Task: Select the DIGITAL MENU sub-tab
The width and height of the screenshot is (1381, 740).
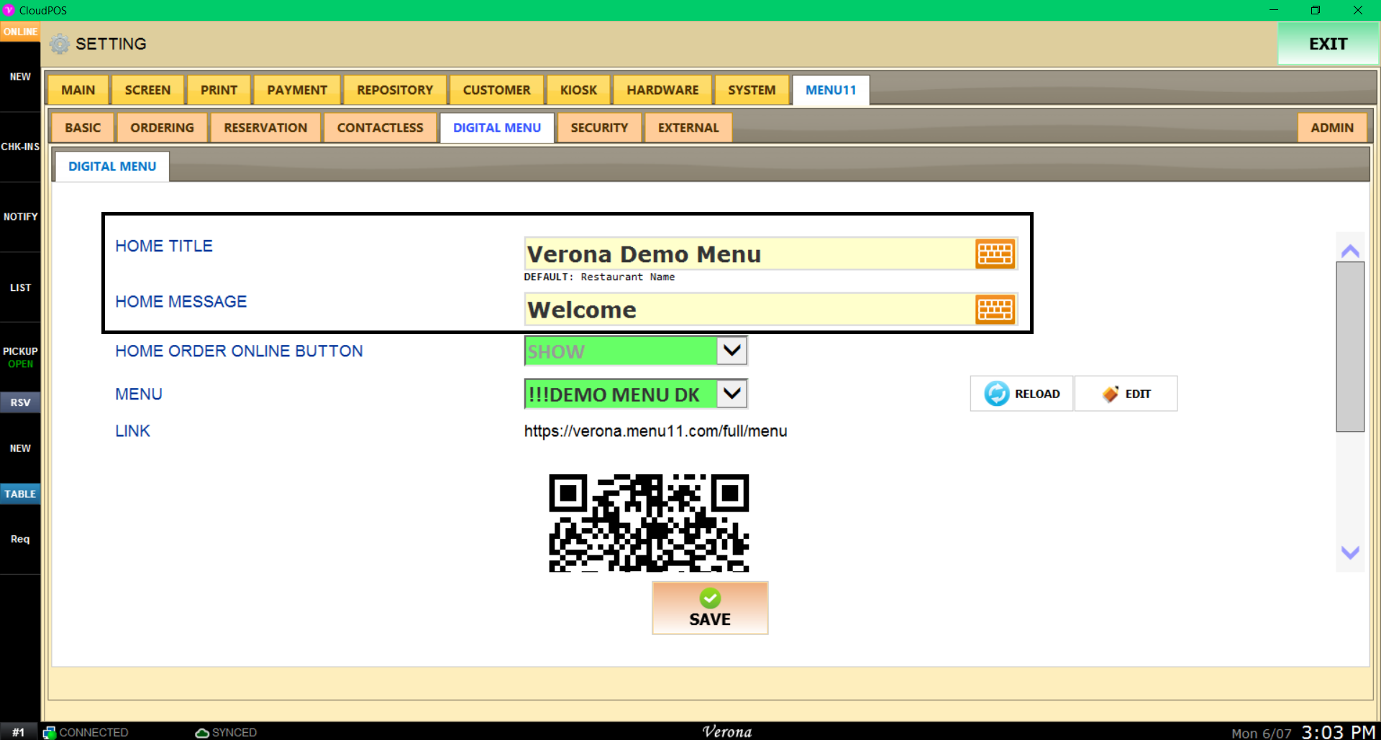Action: (x=497, y=128)
